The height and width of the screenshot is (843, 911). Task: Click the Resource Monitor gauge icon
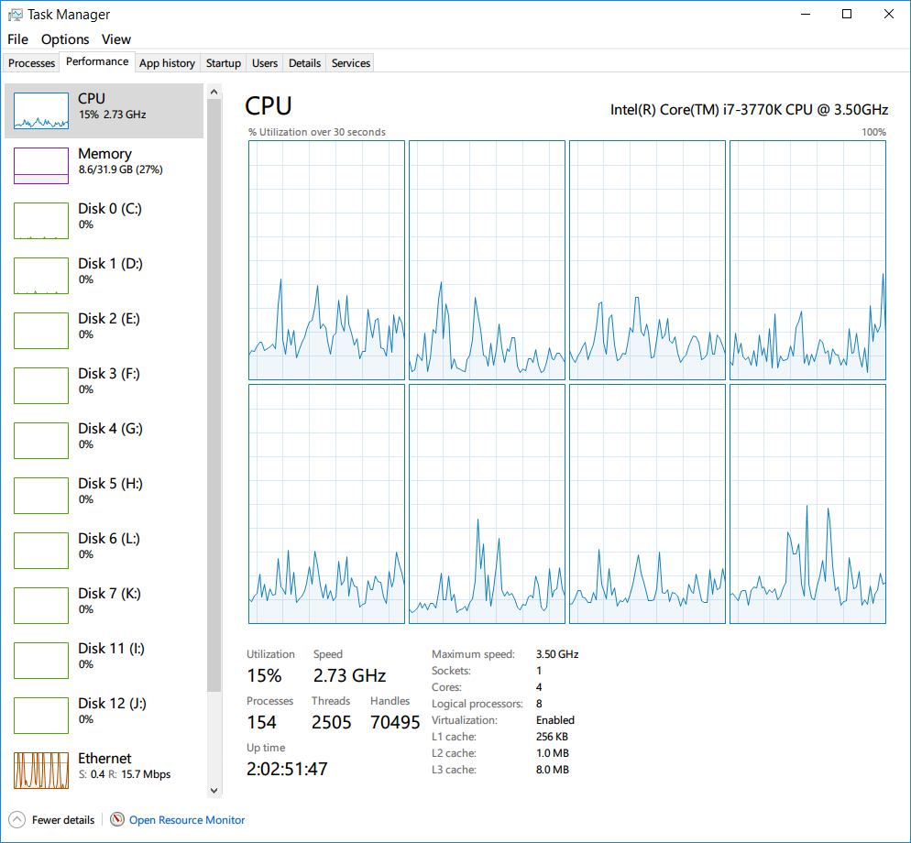(x=117, y=819)
